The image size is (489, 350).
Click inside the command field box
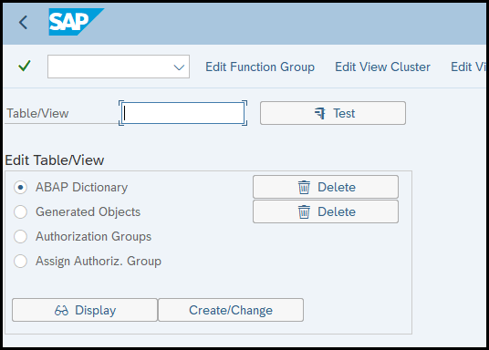tap(119, 67)
